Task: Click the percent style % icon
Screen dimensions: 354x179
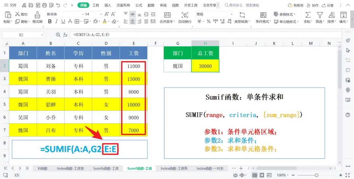Action: (208, 21)
